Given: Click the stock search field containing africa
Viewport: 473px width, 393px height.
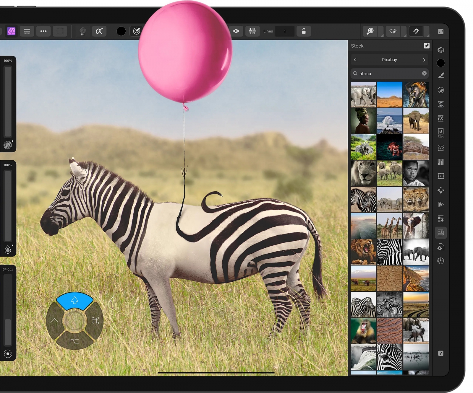Looking at the screenshot, I should [390, 74].
